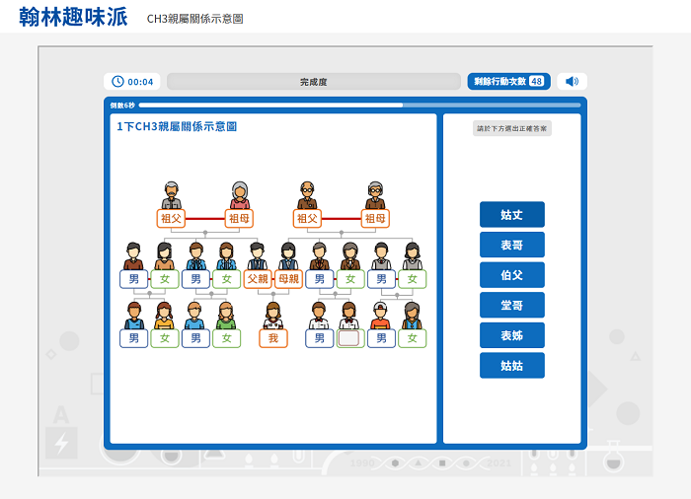Mute the sound with the speaker icon
691x499 pixels.
pos(572,81)
